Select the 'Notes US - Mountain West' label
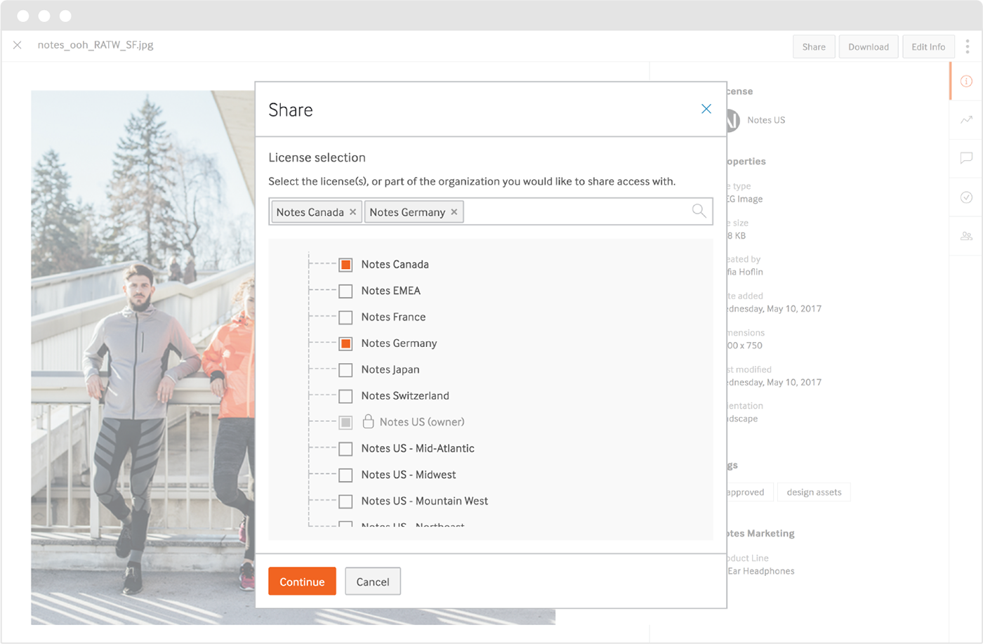The image size is (983, 644). 425,501
